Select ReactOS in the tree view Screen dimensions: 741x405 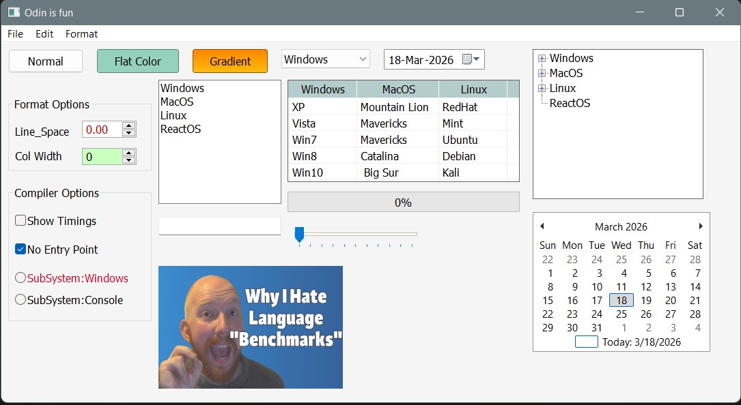pyautogui.click(x=570, y=103)
